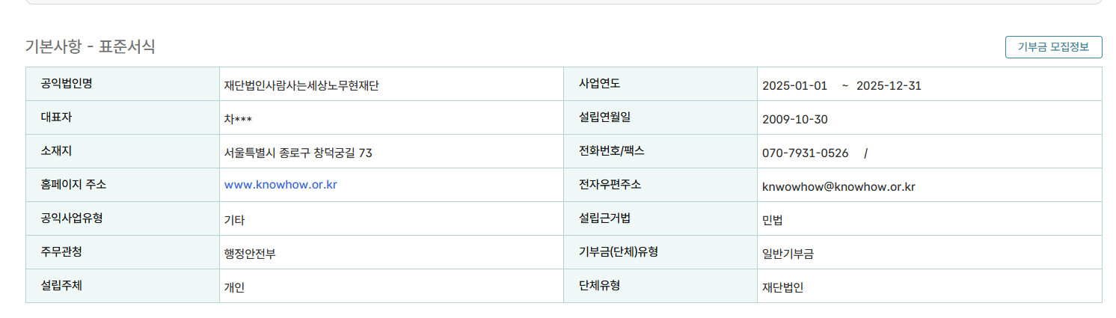The width and height of the screenshot is (1116, 318).
Task: Click the 일반기부금 value
Action: 788,254
